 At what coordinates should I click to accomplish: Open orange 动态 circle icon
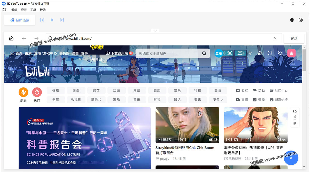click(x=23, y=92)
